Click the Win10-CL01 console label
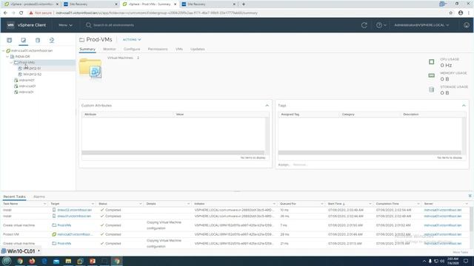Viewport: 474px width, 266px height. [x=21, y=251]
